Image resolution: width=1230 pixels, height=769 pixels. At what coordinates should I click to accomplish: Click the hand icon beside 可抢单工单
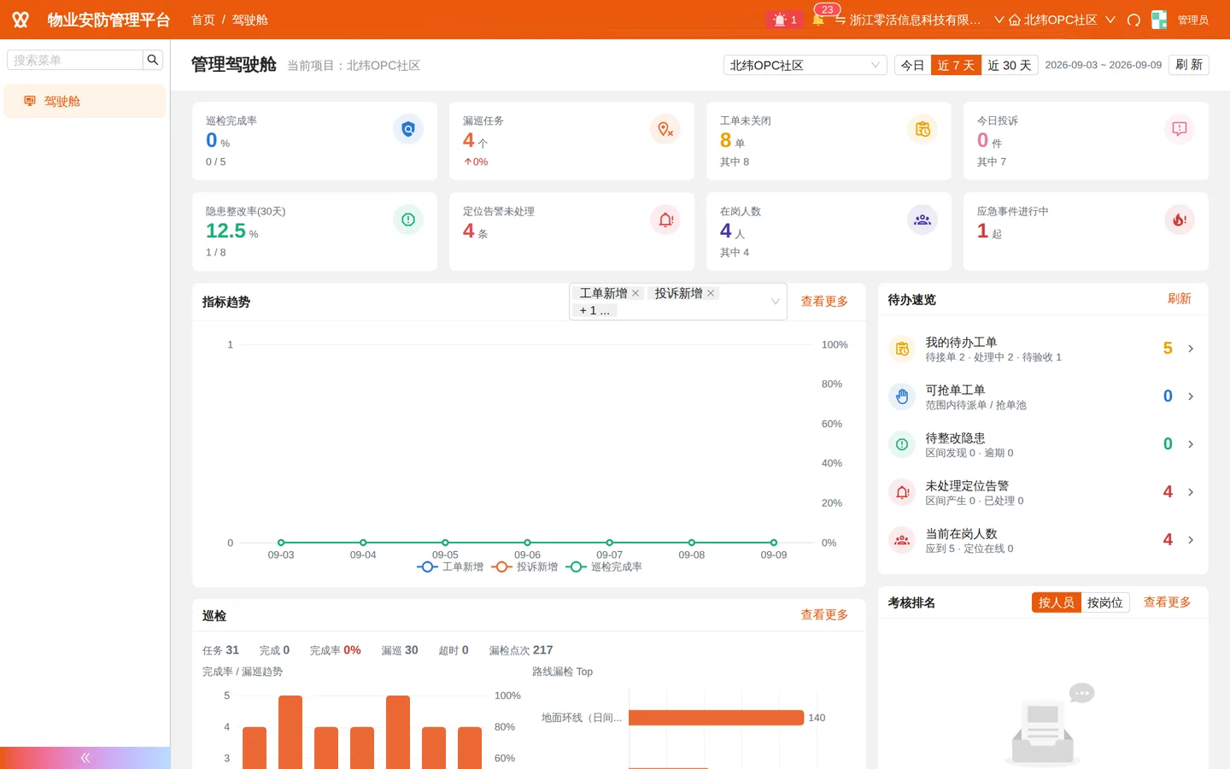pyautogui.click(x=902, y=396)
